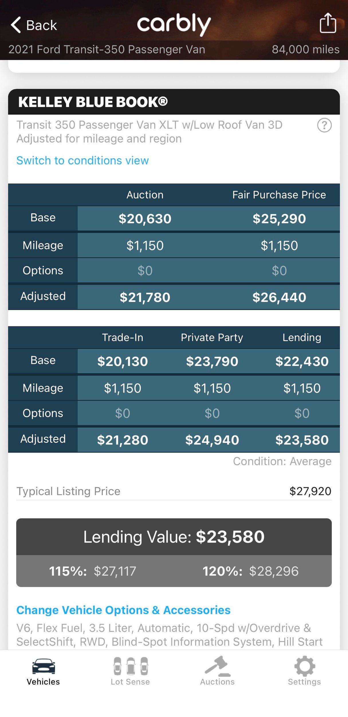348x717 pixels.
Task: Open the Auctions gavel icon
Action: 217,666
